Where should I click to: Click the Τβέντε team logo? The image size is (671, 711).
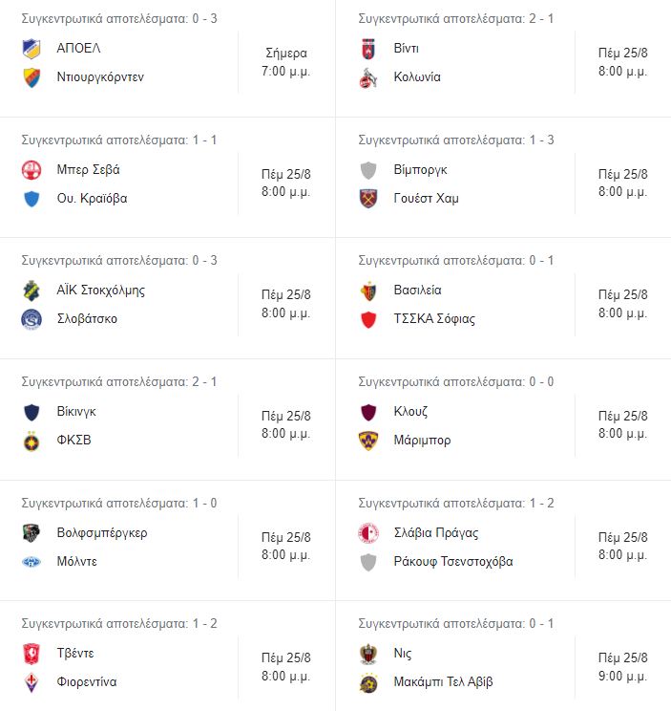point(31,654)
